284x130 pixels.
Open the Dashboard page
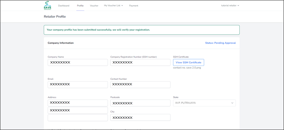pos(64,6)
